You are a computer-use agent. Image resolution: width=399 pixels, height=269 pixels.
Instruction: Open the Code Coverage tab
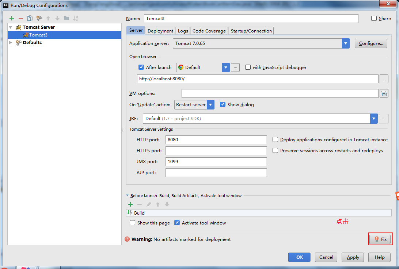(209, 31)
